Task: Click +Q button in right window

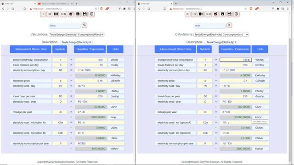Action: (x=194, y=14)
